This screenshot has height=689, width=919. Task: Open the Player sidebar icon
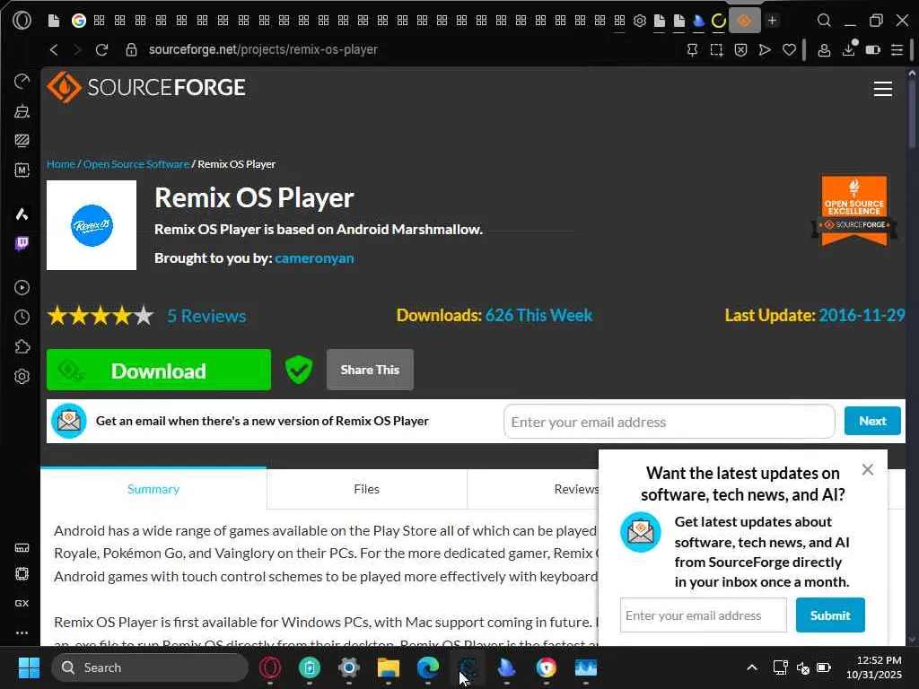click(x=22, y=287)
